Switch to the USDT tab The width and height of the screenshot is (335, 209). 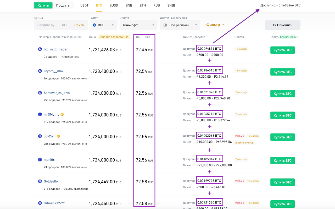point(84,5)
